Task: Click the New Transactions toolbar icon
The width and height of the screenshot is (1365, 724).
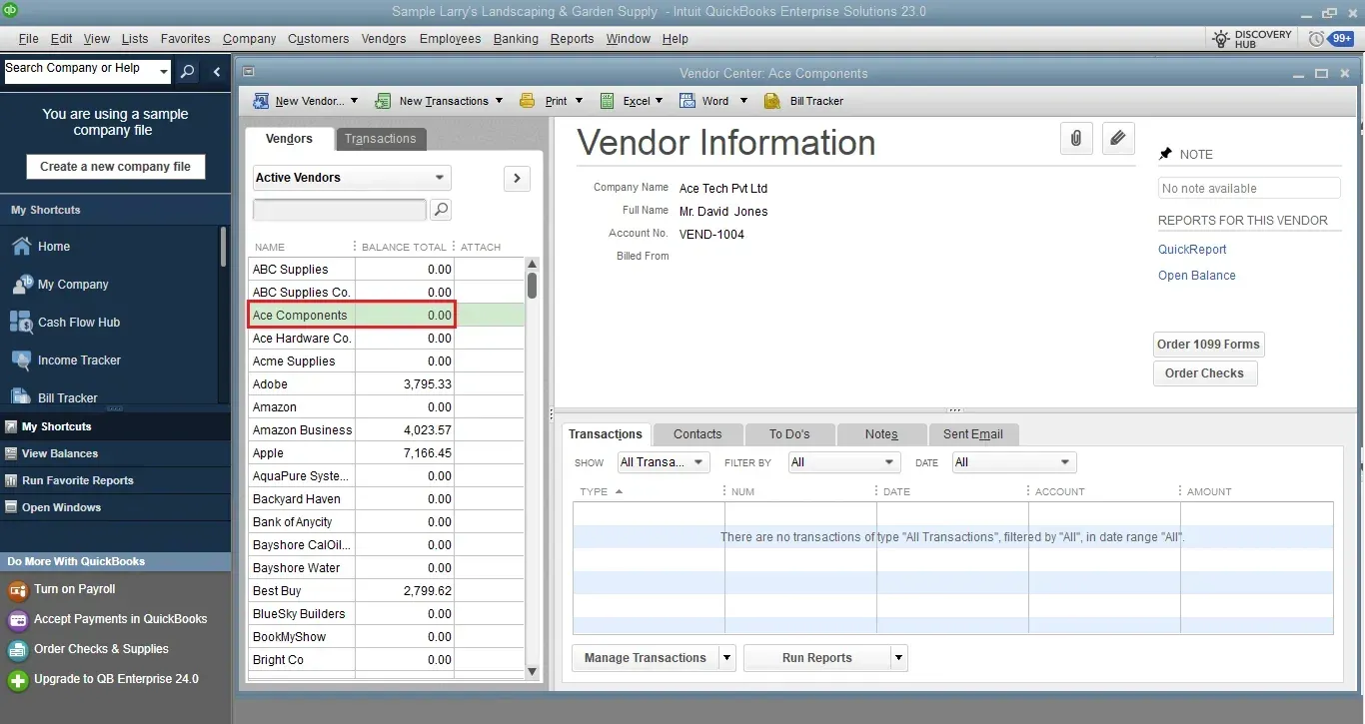Action: point(383,101)
